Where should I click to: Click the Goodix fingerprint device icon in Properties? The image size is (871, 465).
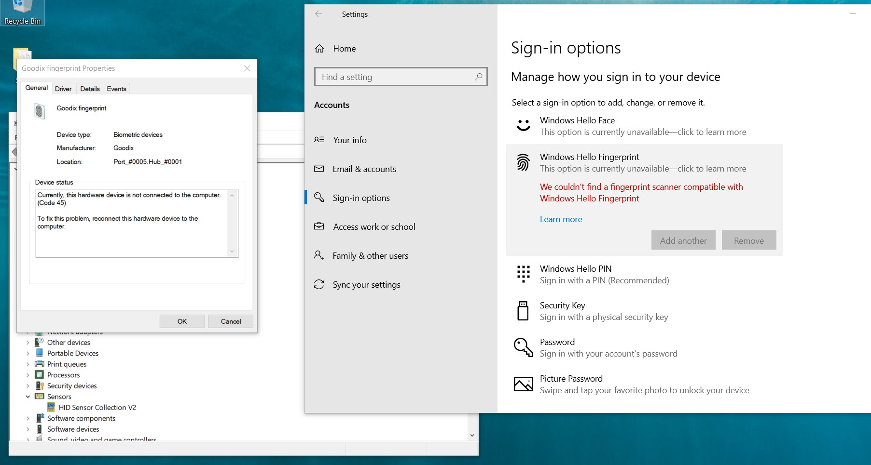(40, 111)
